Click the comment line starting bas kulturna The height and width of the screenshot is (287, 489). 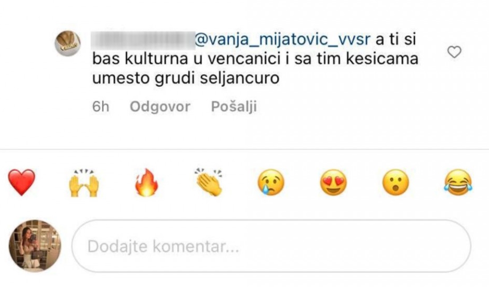[x=255, y=59]
